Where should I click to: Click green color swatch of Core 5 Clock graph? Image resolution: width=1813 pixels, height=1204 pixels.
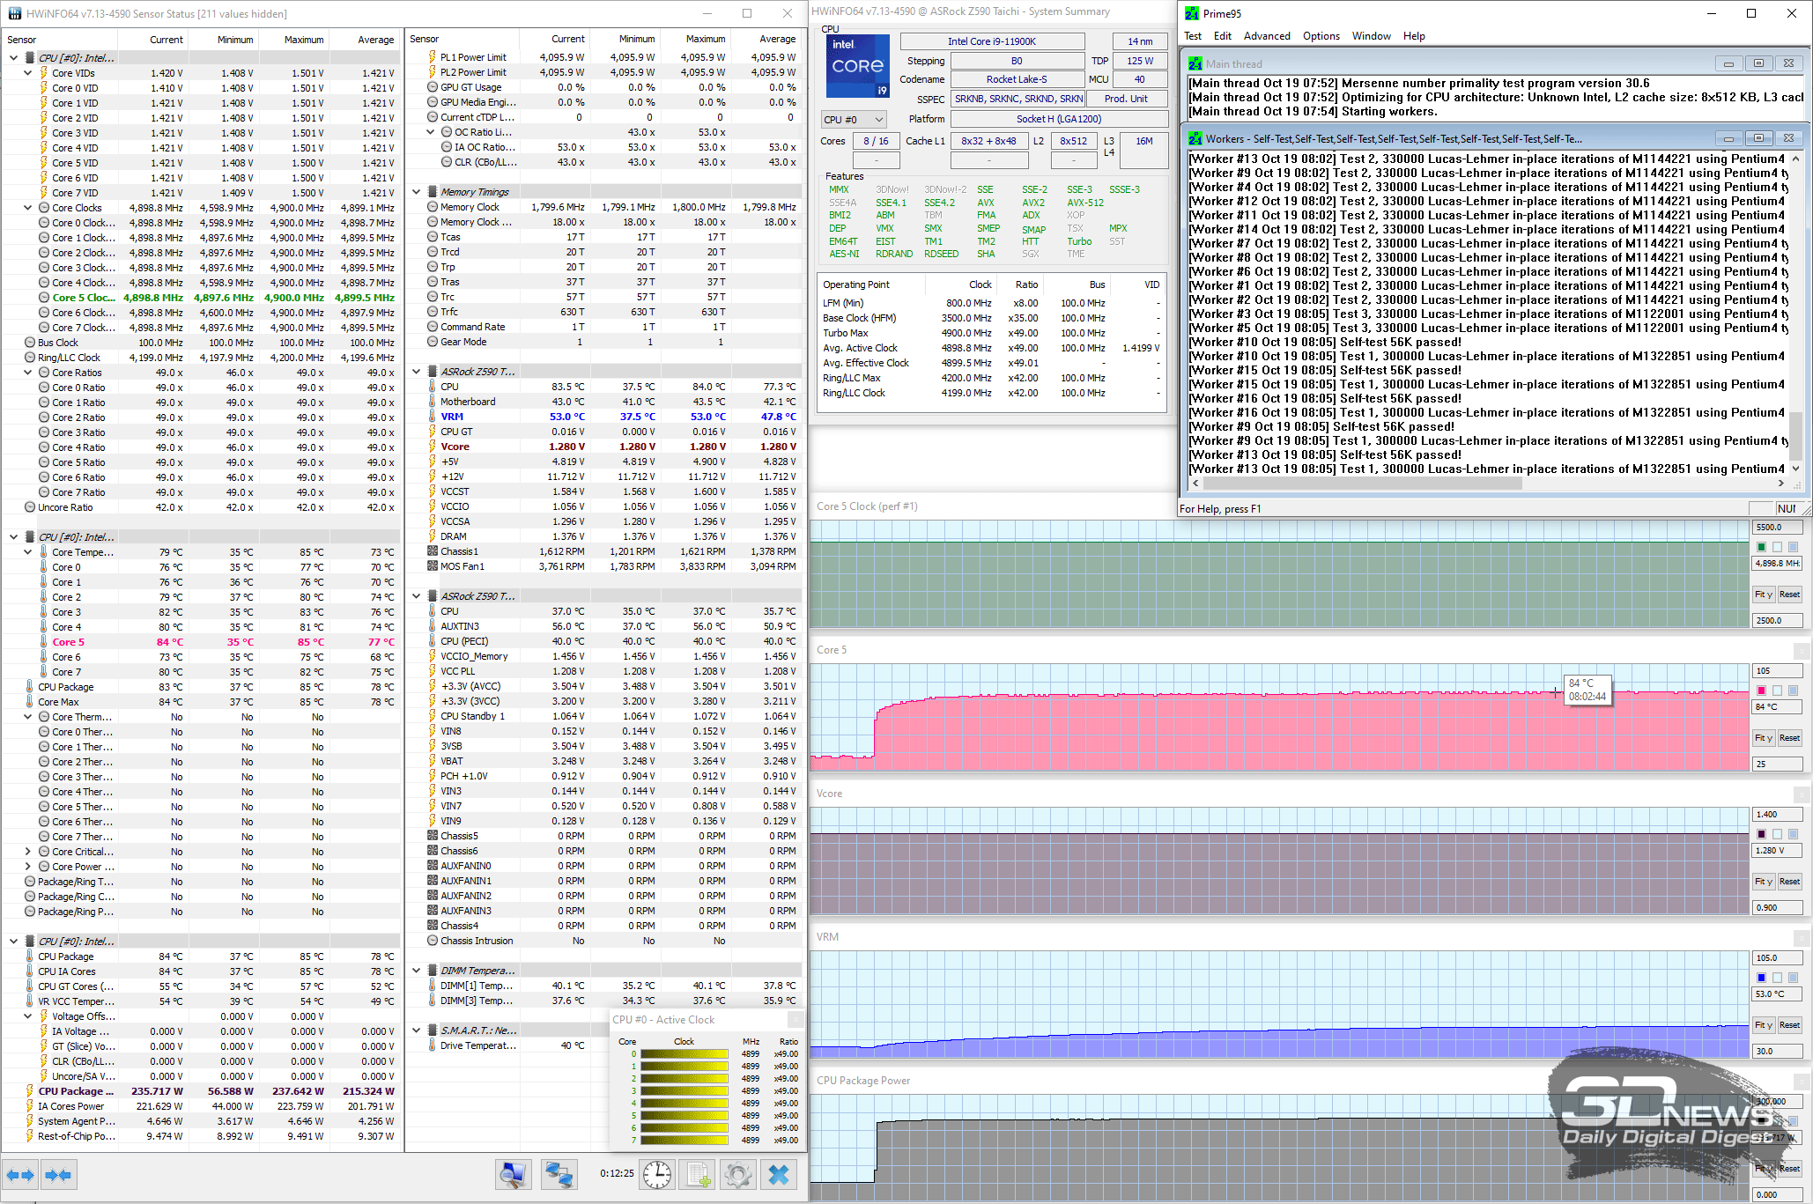(1762, 547)
